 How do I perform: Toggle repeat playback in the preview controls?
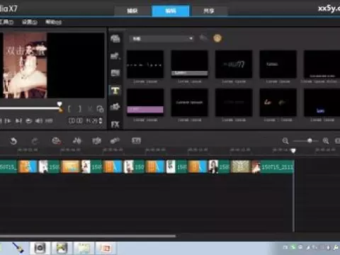[28, 121]
